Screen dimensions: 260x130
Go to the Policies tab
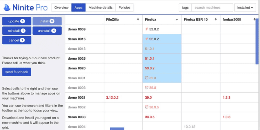coord(124,8)
